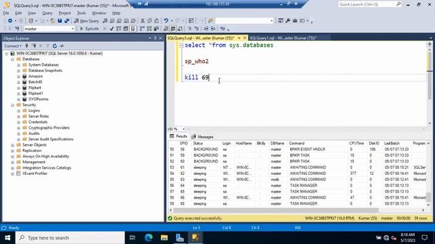The width and height of the screenshot is (435, 244).
Task: Expand the Flipkart database node
Action: [18, 87]
